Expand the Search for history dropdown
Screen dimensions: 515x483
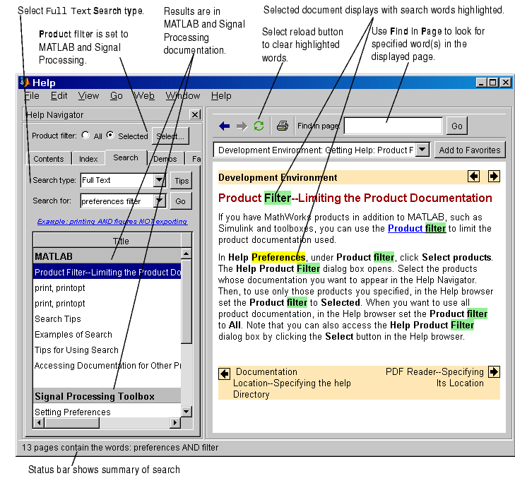click(159, 201)
